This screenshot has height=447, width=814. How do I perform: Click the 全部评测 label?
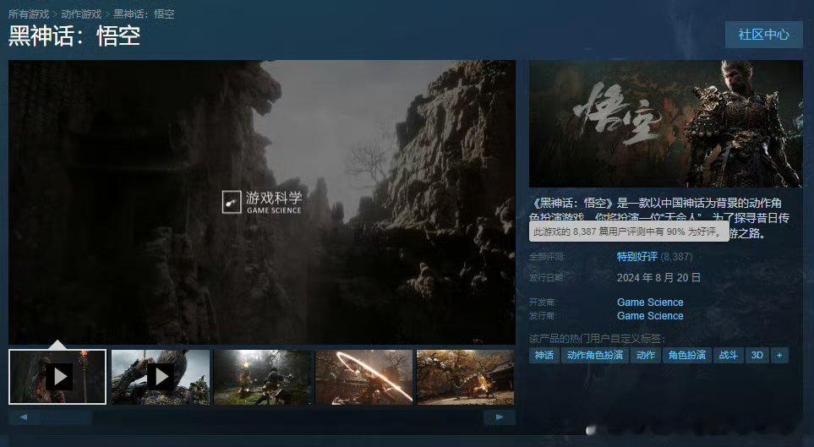[x=547, y=257]
